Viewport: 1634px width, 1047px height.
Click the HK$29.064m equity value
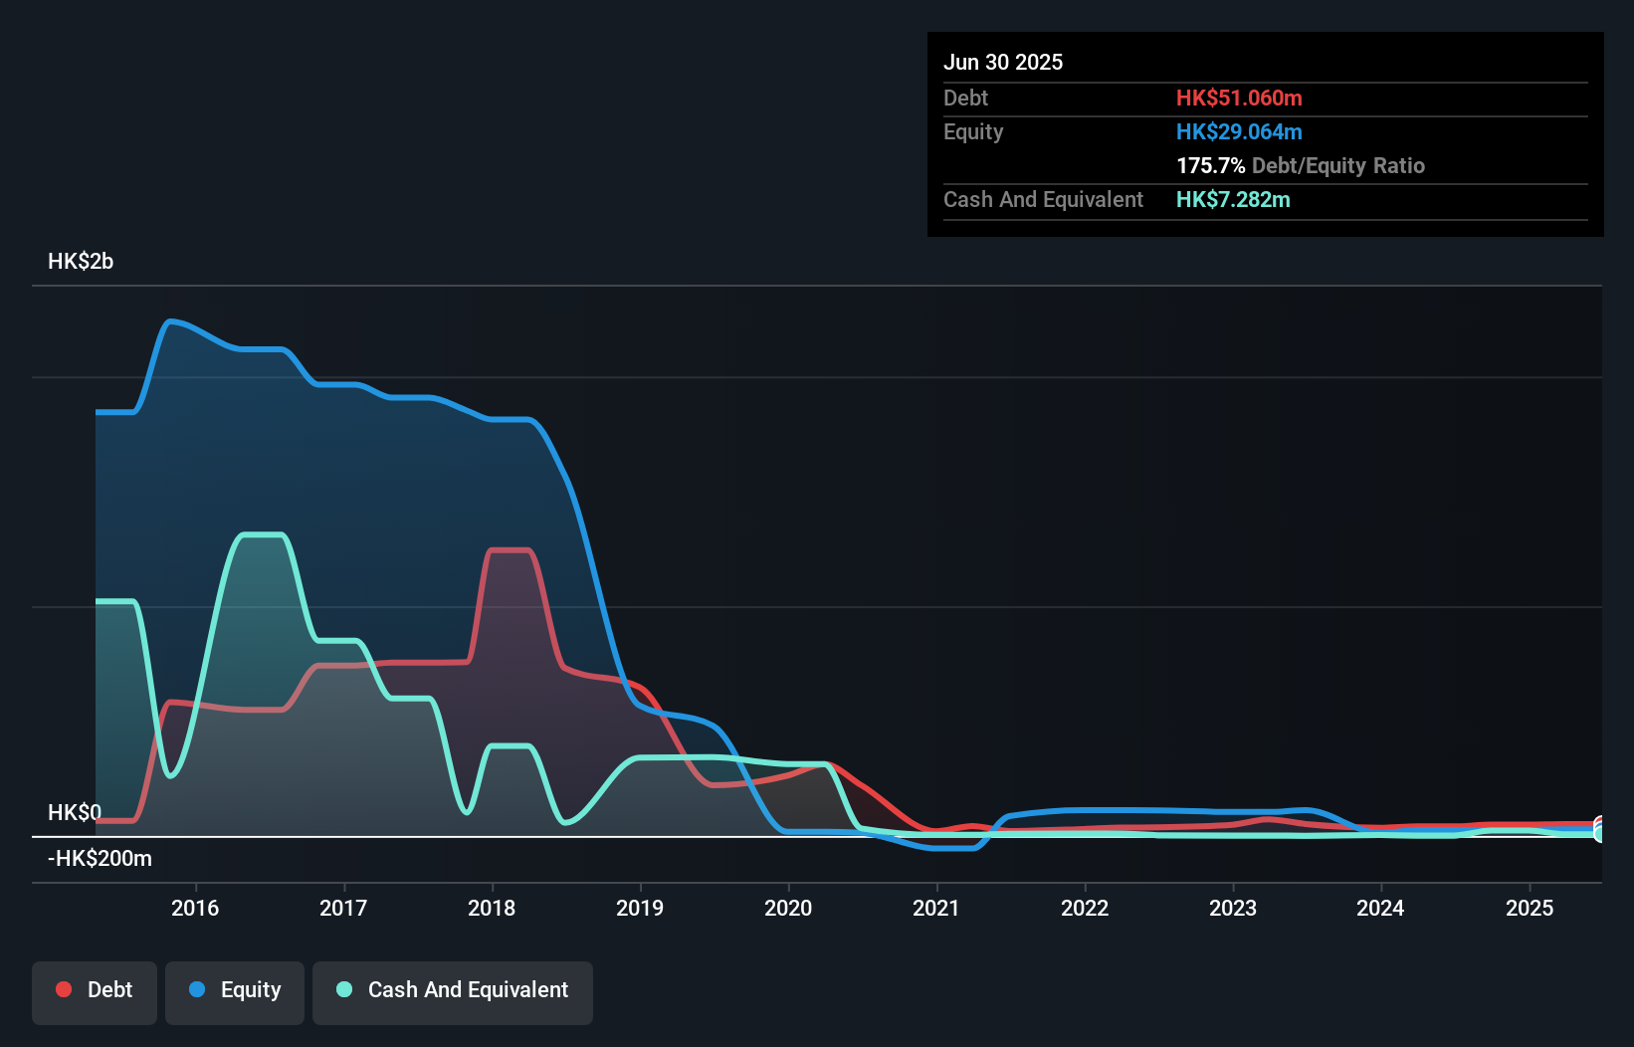[1239, 131]
